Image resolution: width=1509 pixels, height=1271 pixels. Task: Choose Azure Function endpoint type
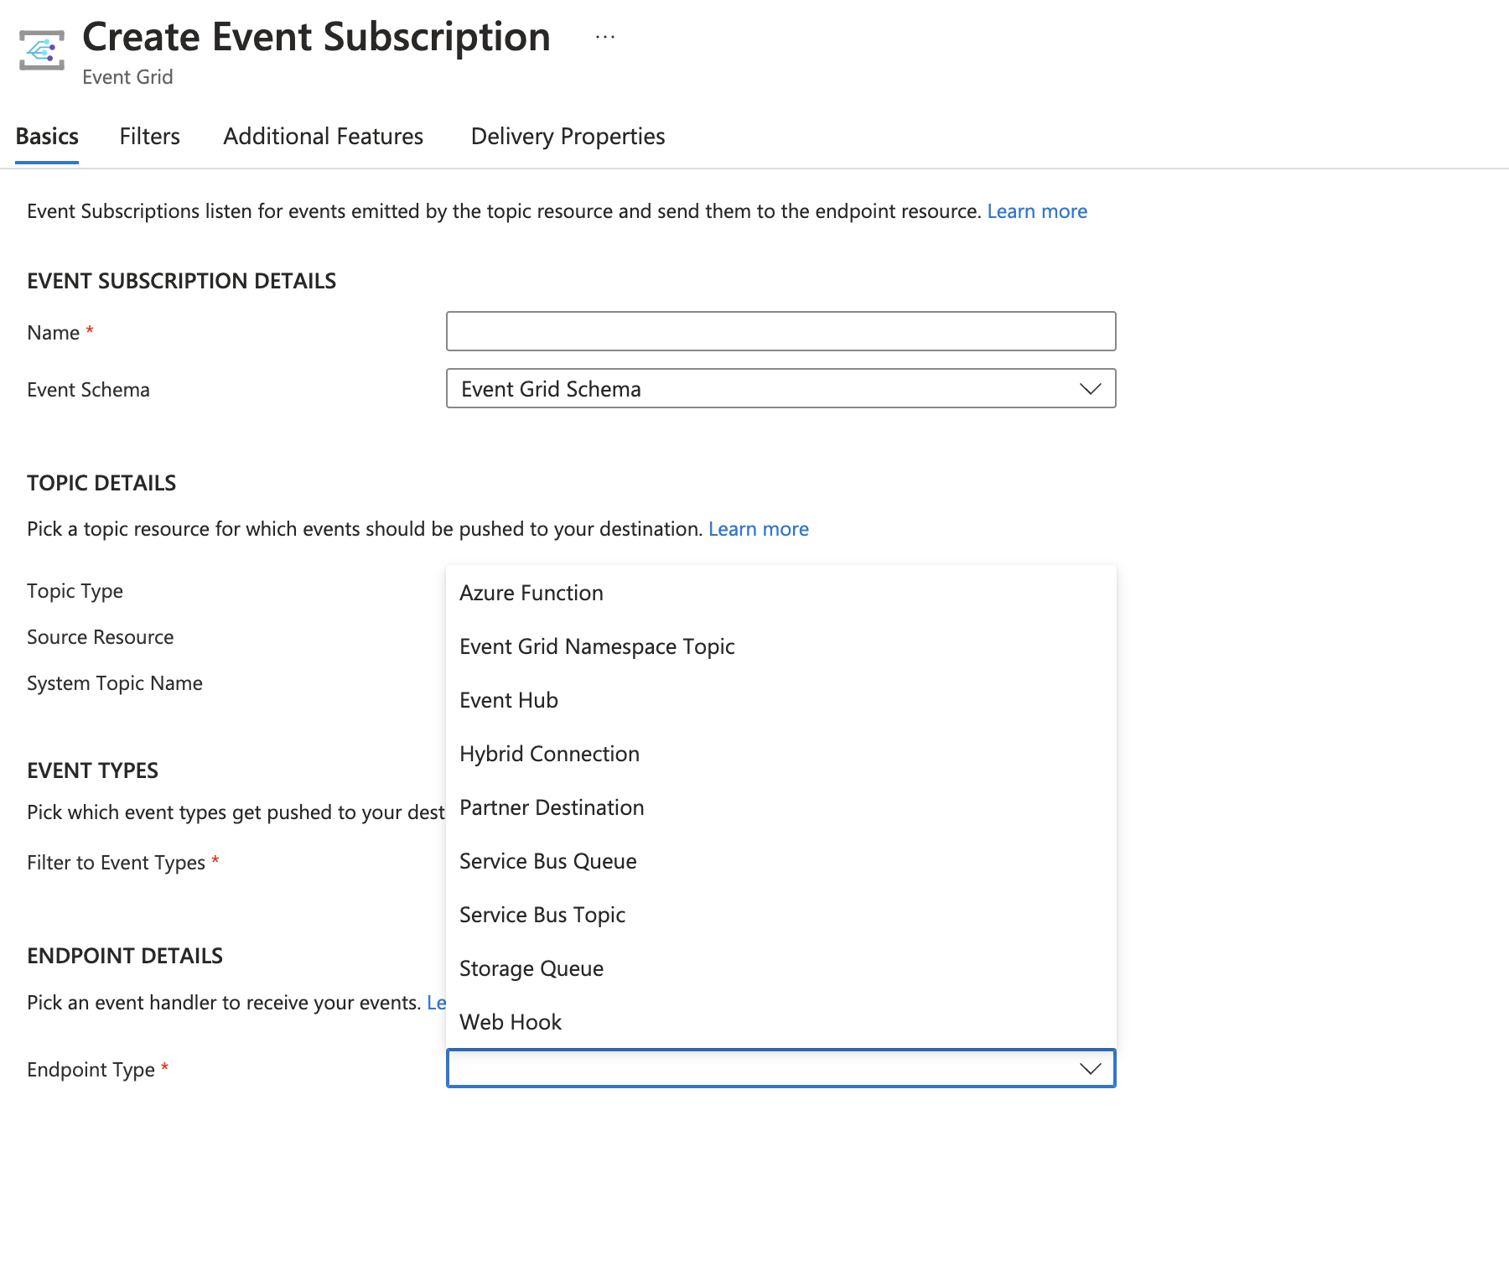click(532, 593)
